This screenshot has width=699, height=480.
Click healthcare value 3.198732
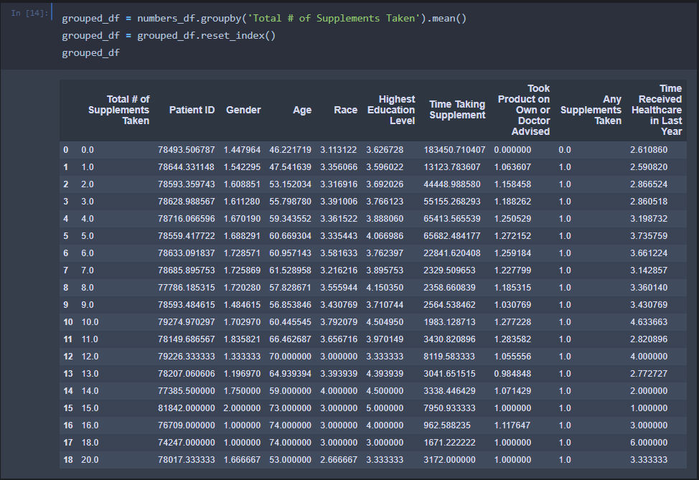[649, 219]
